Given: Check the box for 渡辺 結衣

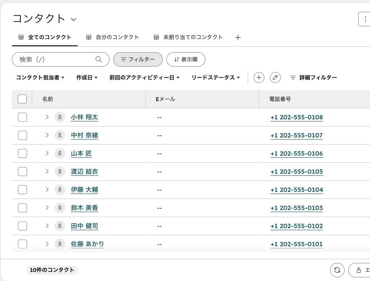Looking at the screenshot, I should pos(22,171).
